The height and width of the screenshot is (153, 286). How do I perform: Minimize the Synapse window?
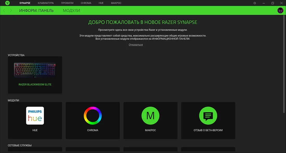(264, 3)
